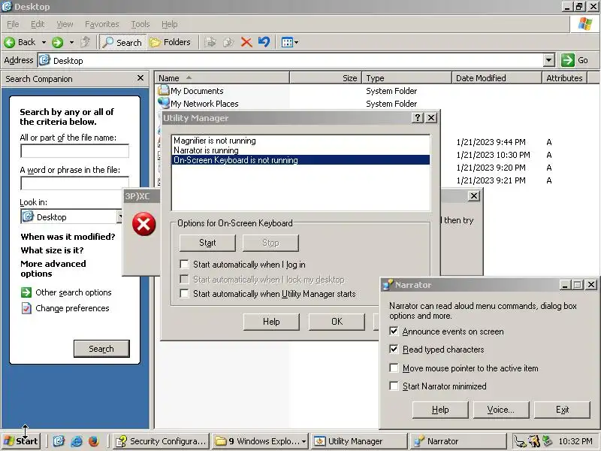Click Start button for On-Screen Keyboard

click(207, 243)
